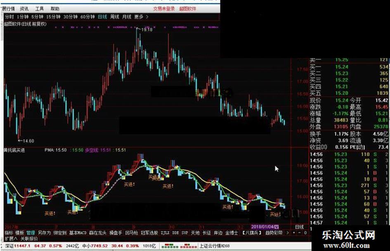
Task: Select the 冠军选股 indicator
Action: [149, 233]
